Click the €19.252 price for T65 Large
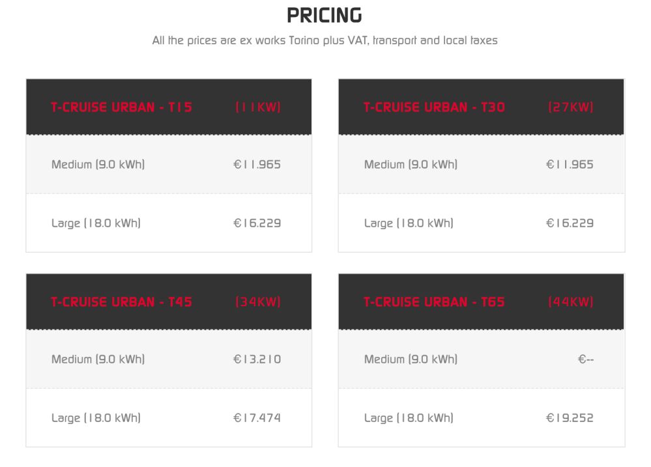 click(570, 418)
